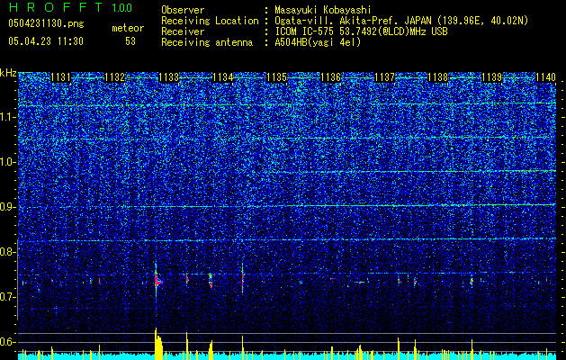
Task: Select the filename 0504231130.png
Action: (x=46, y=23)
